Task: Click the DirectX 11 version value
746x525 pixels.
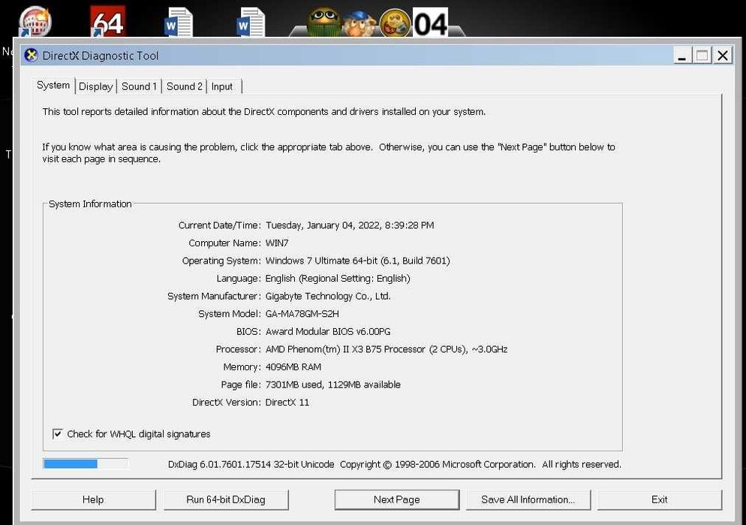Action: coord(287,402)
